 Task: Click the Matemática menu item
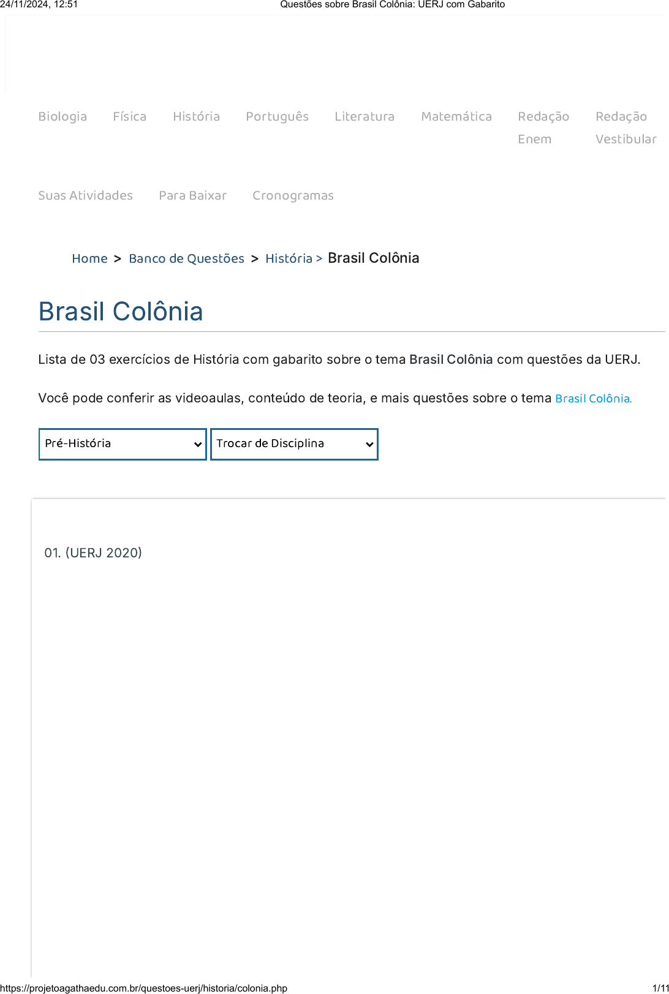click(456, 116)
